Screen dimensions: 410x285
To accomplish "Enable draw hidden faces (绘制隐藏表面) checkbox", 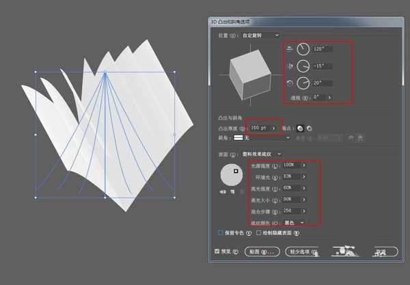I will 259,232.
